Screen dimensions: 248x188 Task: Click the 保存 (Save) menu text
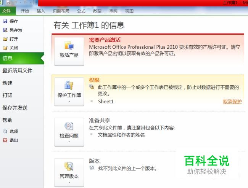coord(14,21)
